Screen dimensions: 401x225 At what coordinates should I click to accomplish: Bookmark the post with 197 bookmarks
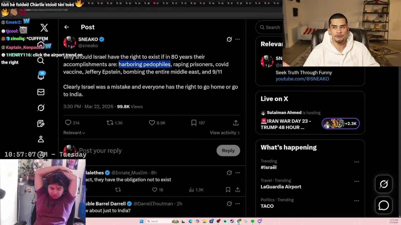(198, 123)
